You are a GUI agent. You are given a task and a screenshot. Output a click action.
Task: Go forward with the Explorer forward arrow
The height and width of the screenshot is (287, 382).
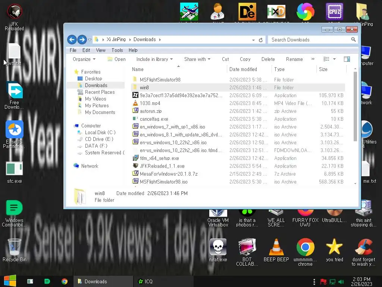(82, 40)
